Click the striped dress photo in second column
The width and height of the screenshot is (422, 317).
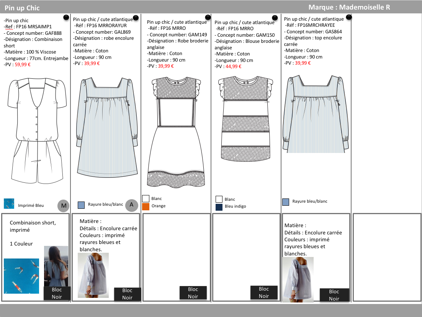coord(93,275)
